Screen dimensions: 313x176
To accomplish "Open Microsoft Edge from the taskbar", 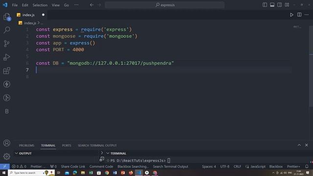I will pyautogui.click(x=75, y=173).
